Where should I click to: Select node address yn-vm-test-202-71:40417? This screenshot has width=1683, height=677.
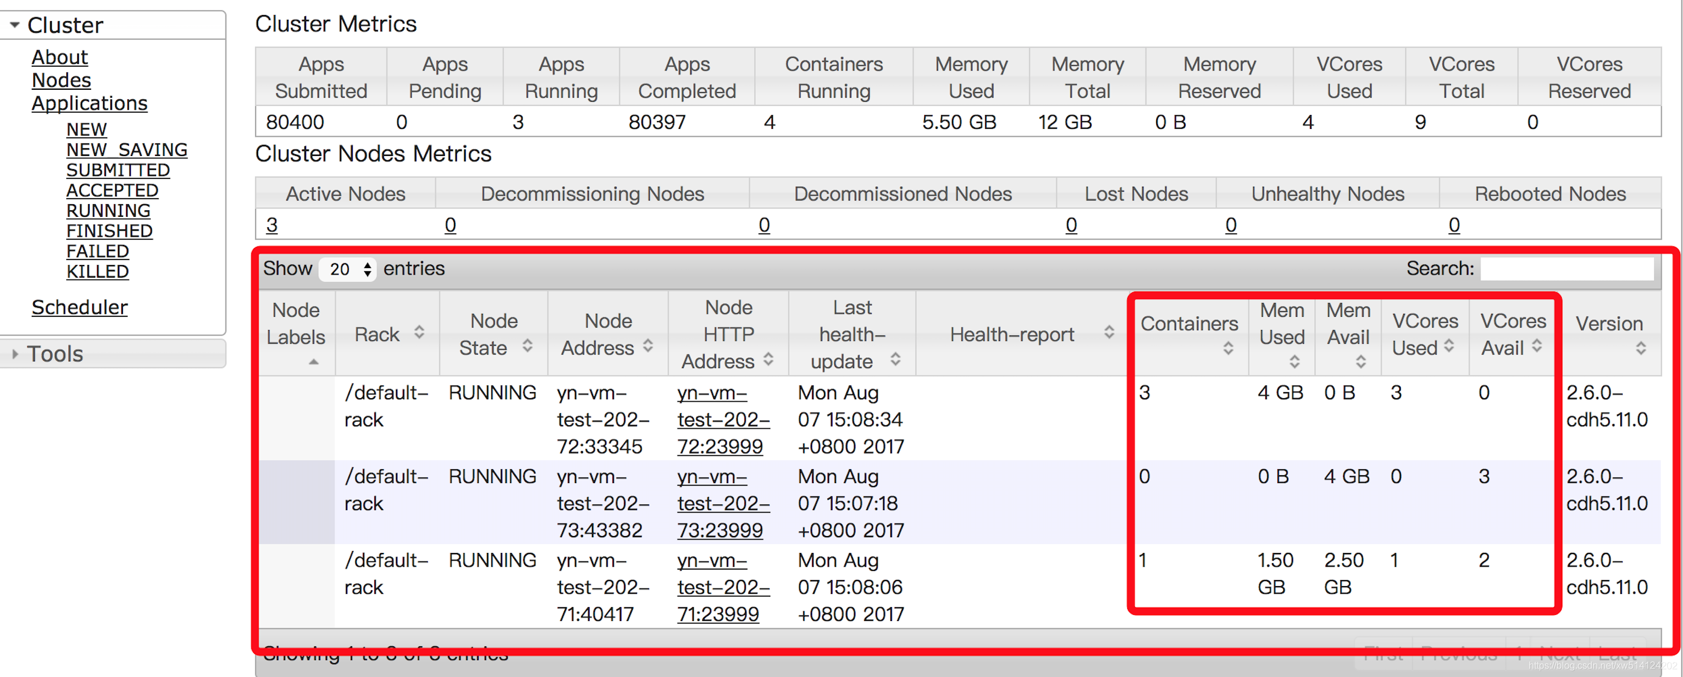603,587
